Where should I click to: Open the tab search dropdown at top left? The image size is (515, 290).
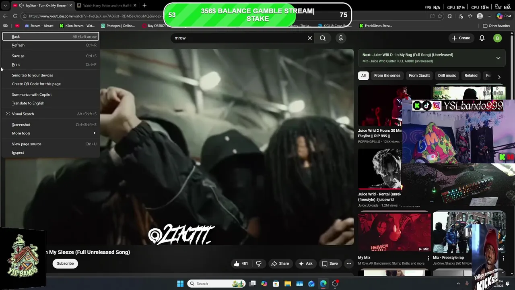5,6
